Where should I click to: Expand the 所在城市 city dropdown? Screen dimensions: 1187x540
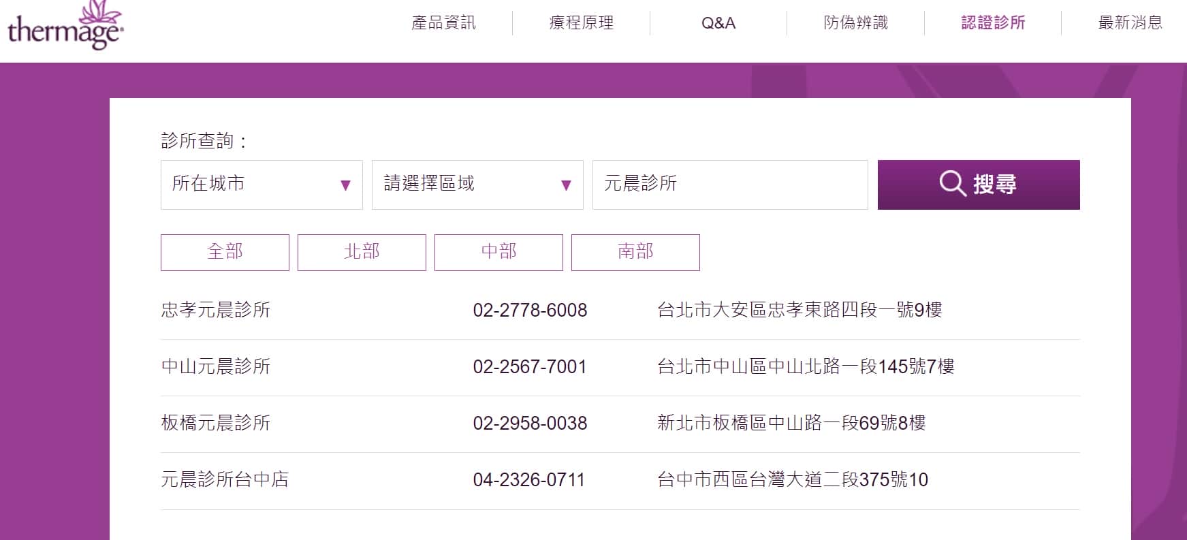pos(262,185)
